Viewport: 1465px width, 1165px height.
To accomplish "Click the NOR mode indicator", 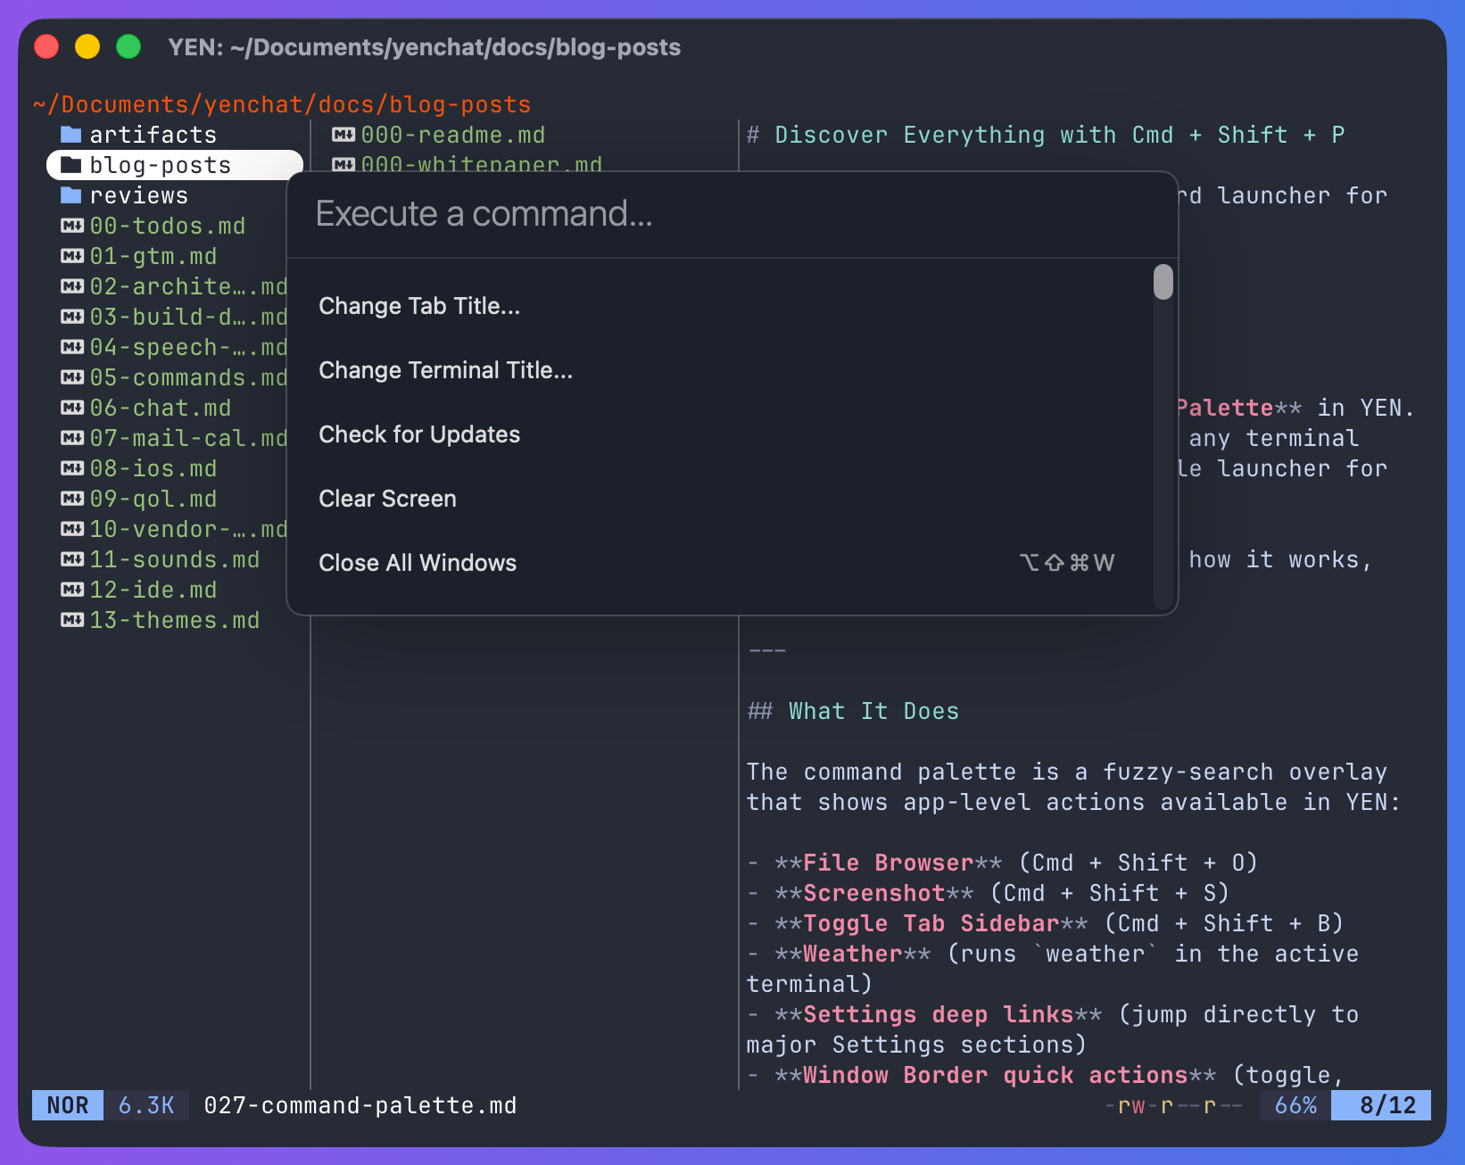I will pyautogui.click(x=68, y=1105).
